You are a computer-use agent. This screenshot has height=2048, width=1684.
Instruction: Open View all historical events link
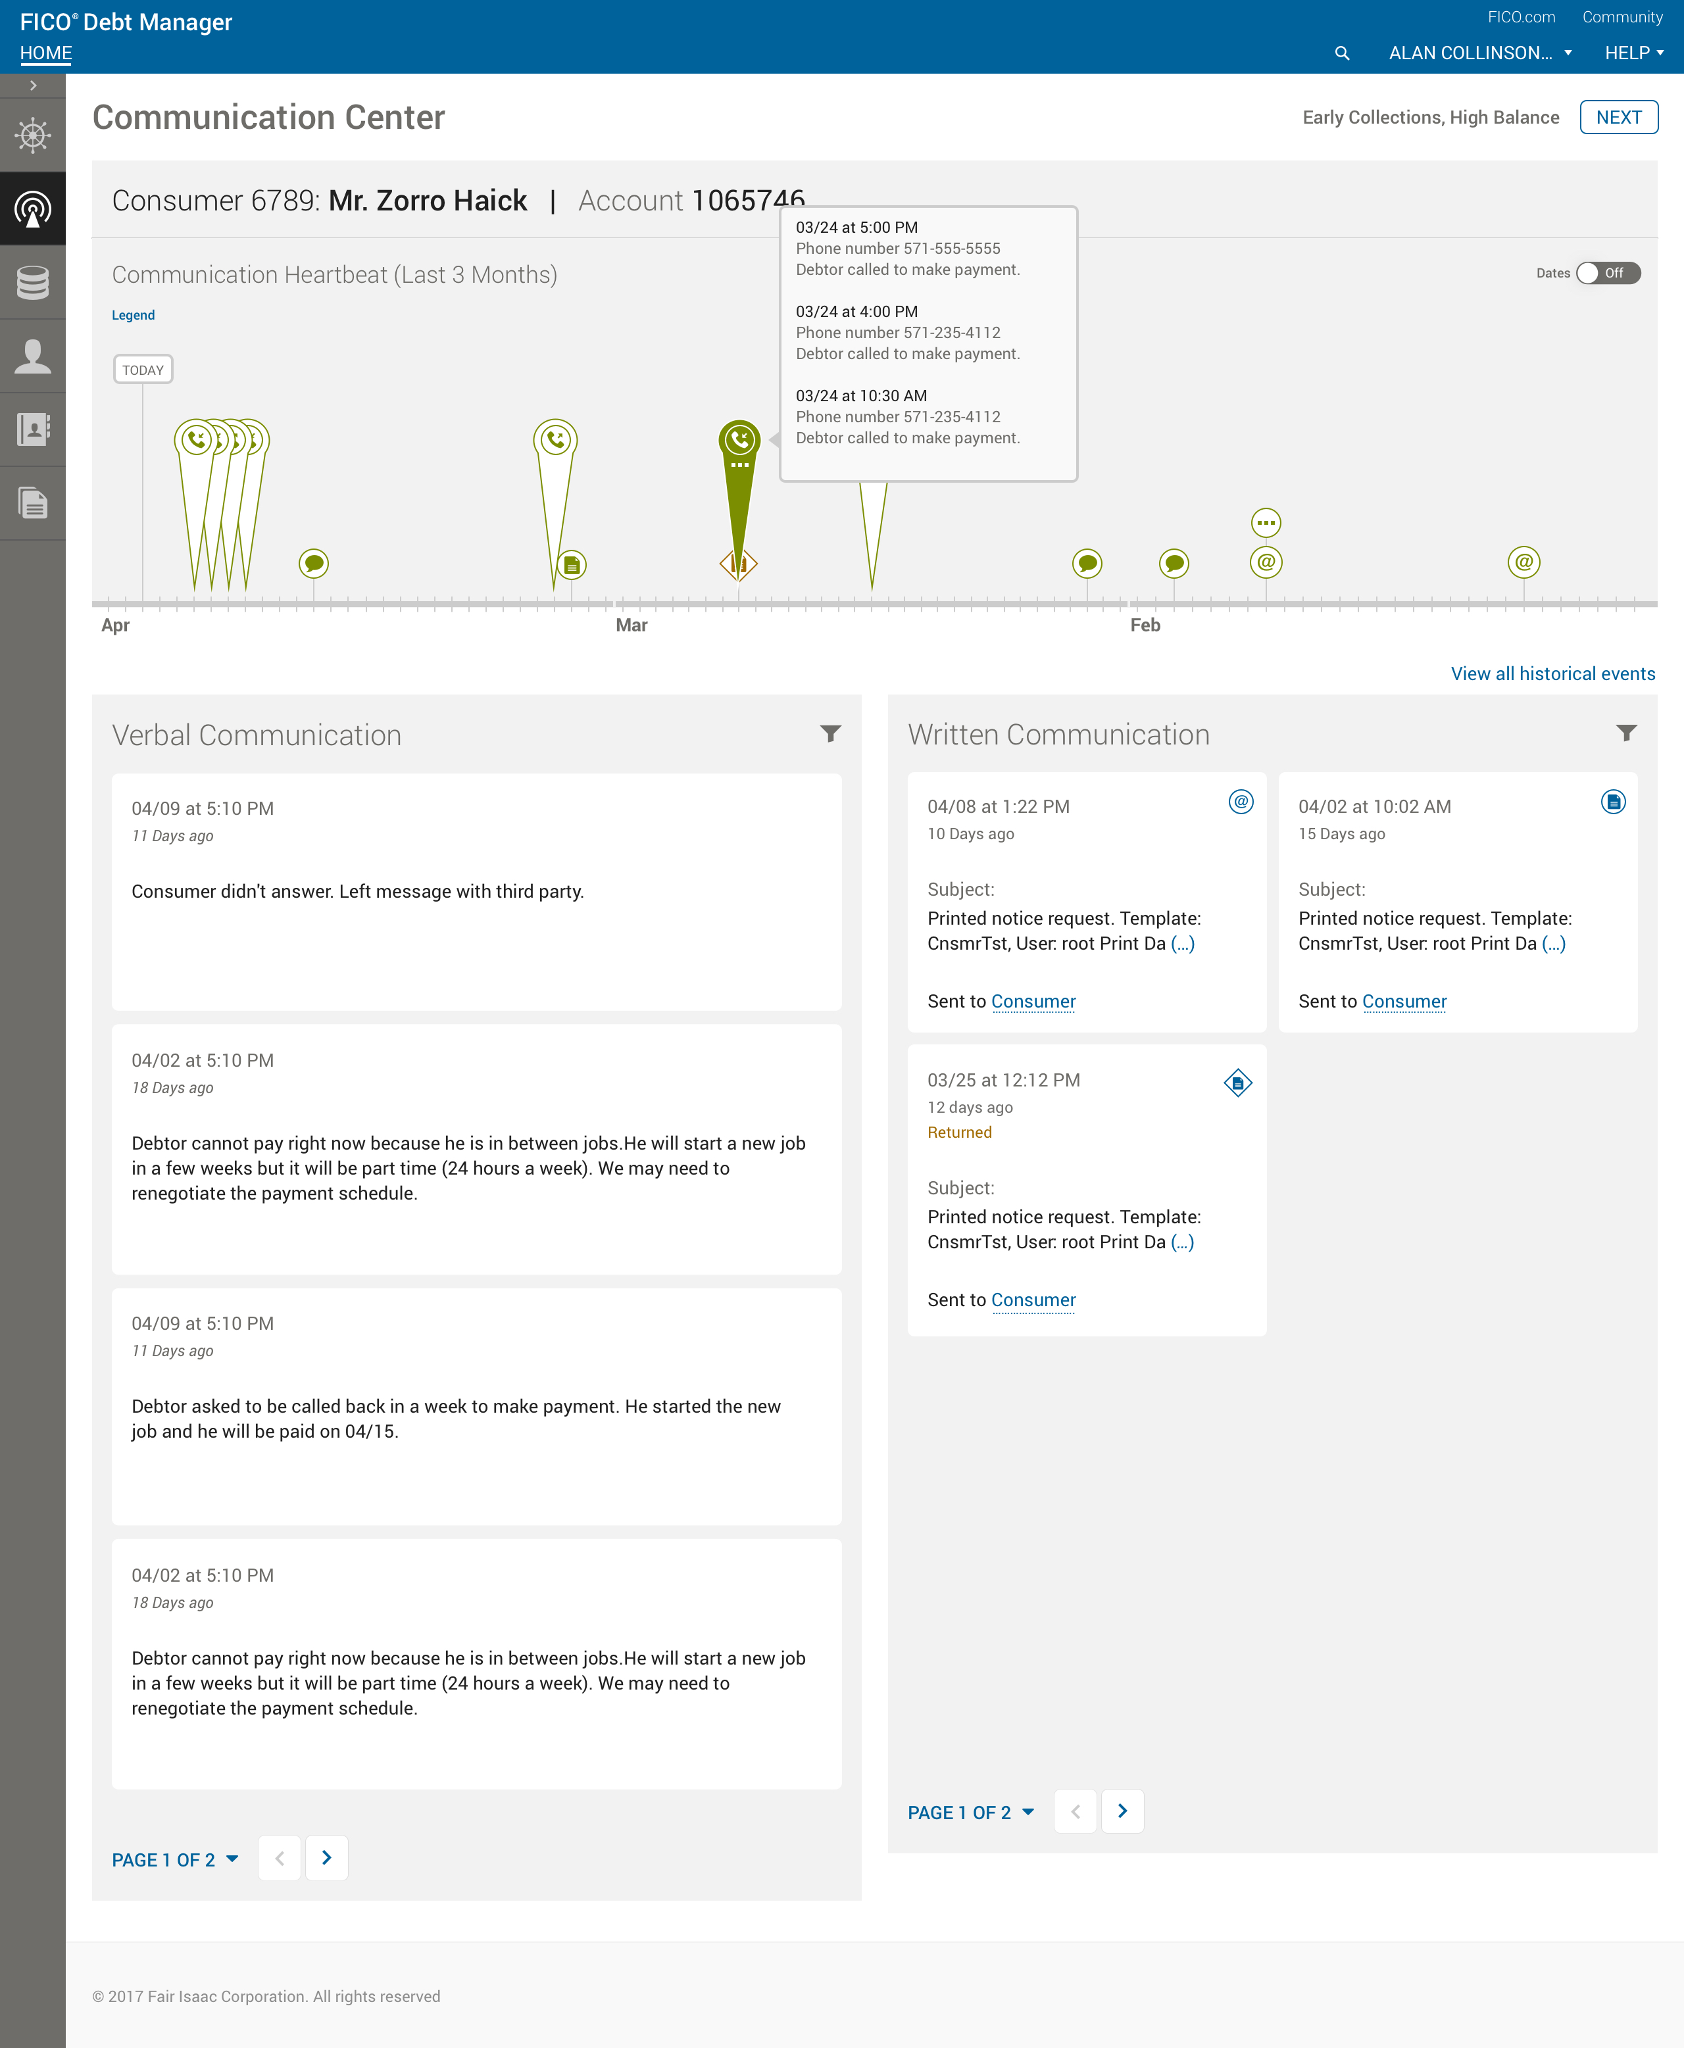1552,674
